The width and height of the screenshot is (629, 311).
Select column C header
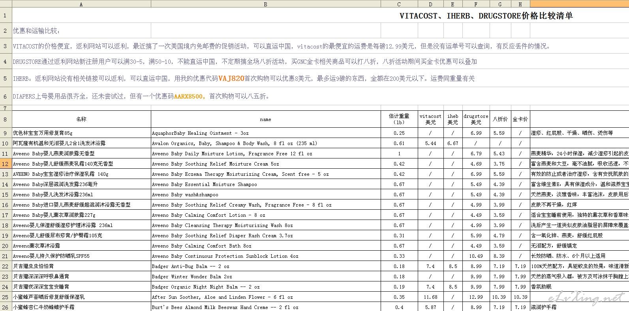tap(399, 4)
